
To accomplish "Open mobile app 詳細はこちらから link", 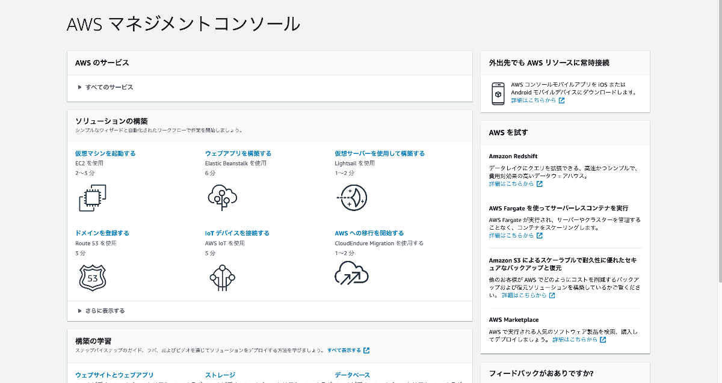I will click(x=534, y=100).
